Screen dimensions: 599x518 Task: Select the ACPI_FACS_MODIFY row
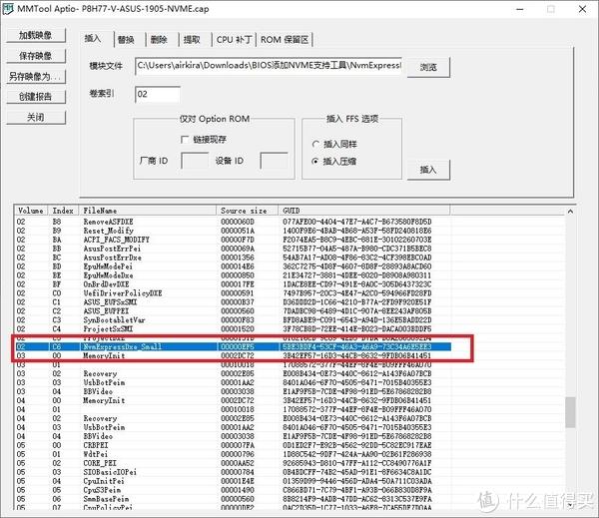(233, 240)
